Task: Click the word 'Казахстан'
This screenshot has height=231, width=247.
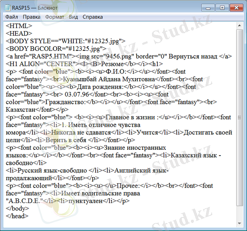Action: [x=20, y=109]
